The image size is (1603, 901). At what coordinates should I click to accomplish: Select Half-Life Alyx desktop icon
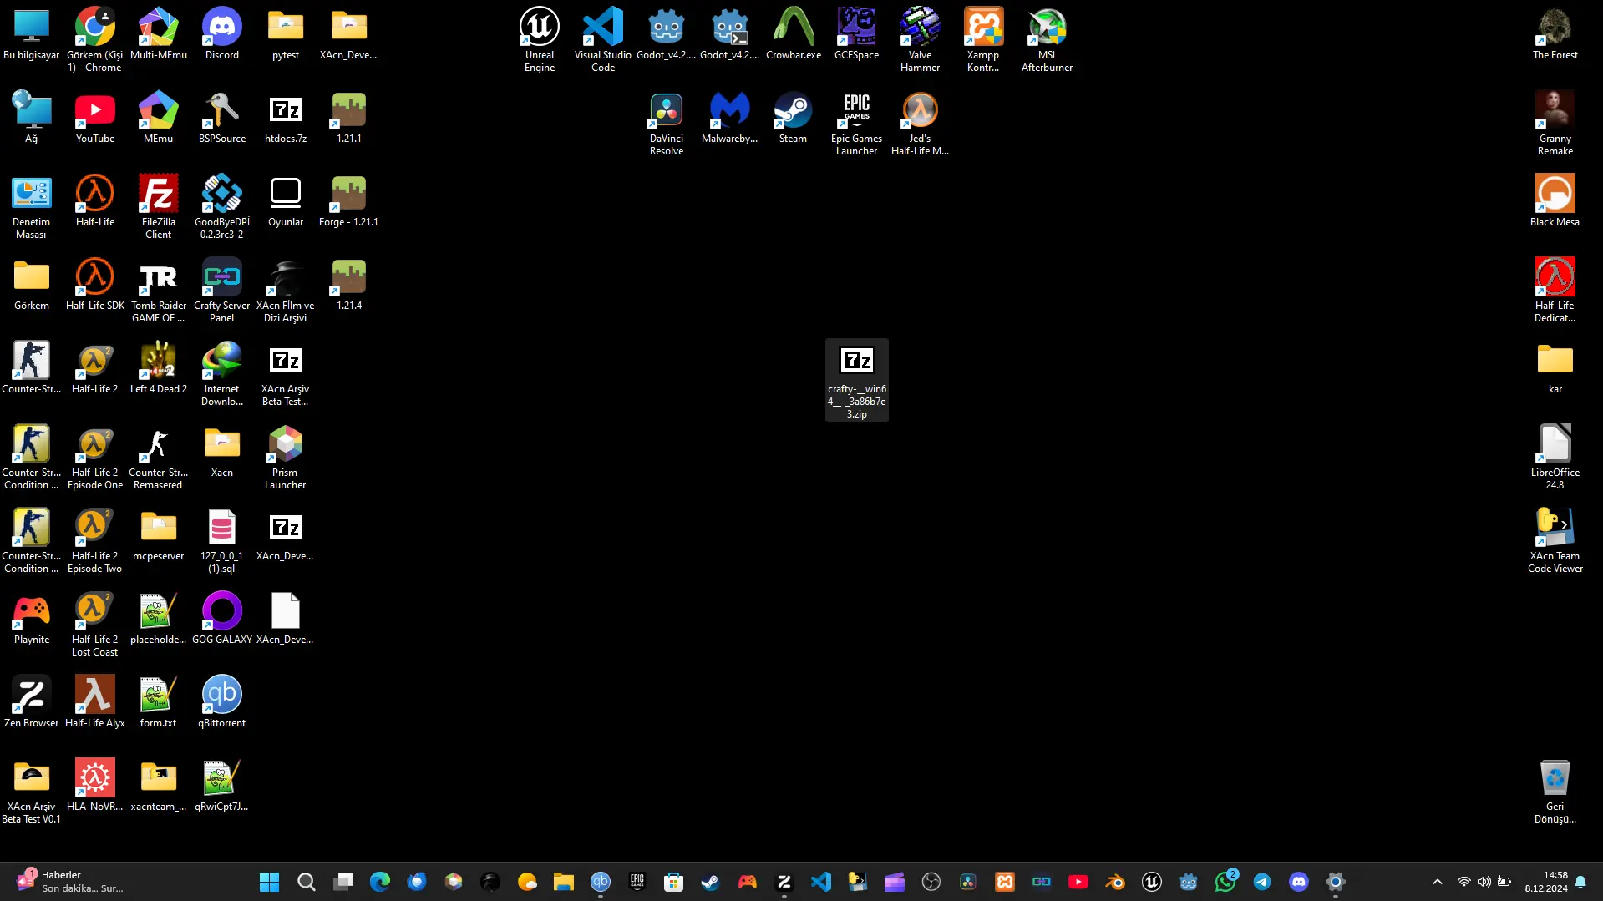click(94, 701)
